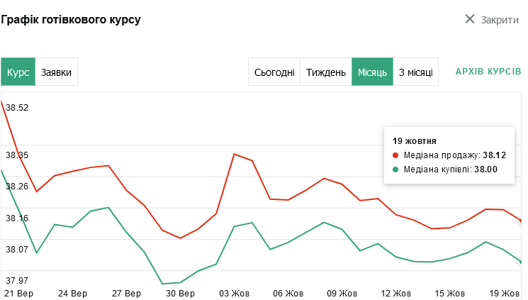The image size is (528, 300).
Task: Choose the Тиждень time range
Action: tap(326, 72)
